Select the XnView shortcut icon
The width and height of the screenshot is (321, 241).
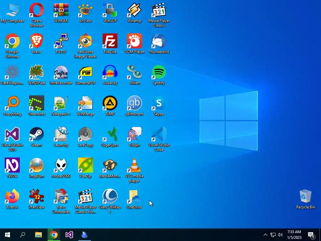(x=85, y=13)
